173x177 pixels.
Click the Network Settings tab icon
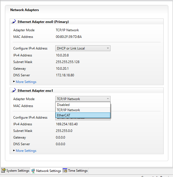tap(33, 171)
